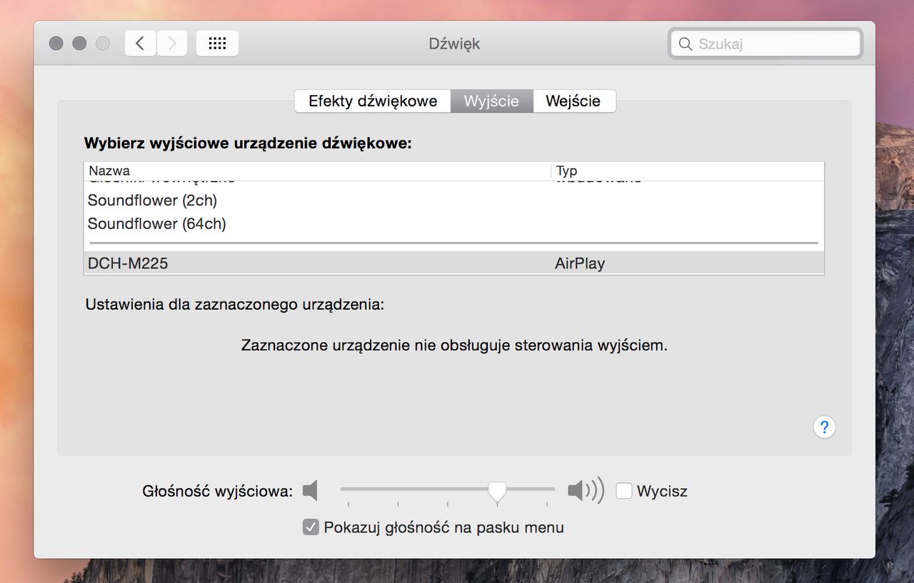This screenshot has height=583, width=914.
Task: Enable the Wycisz mute checkbox
Action: 624,491
